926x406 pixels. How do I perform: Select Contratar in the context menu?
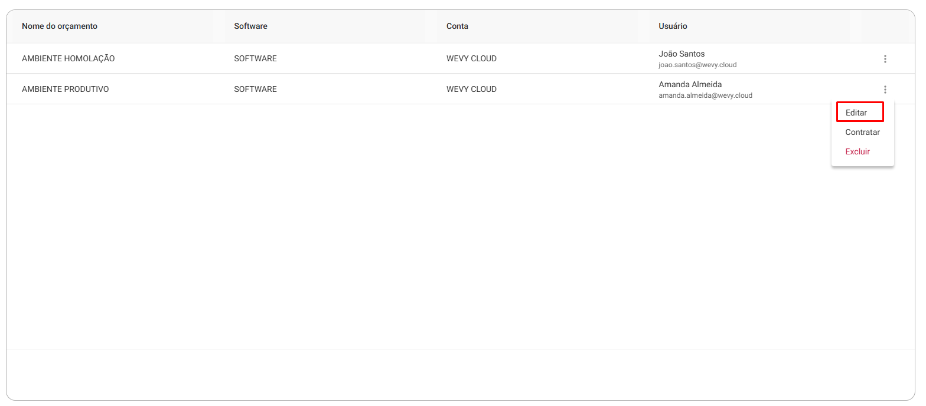(862, 132)
